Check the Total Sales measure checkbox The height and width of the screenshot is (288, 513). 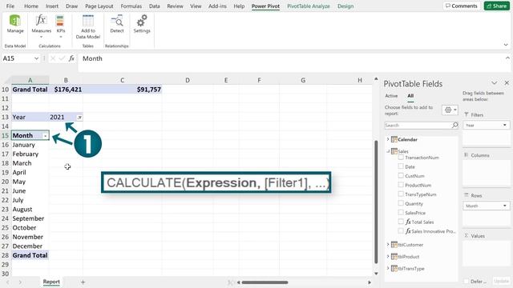(401, 222)
